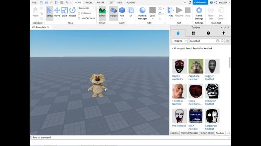Open the Geometric mode dropdown
The width and height of the screenshot is (261, 146).
(x=86, y=8)
